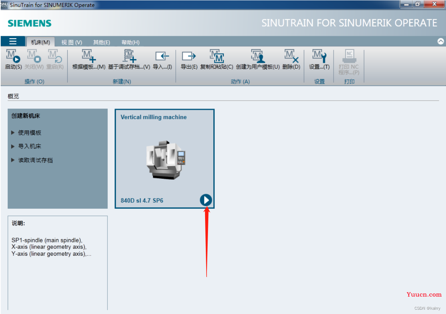Click the 840D sl 4.7 SP6 label
Screen dimensions: 446x314
142,201
